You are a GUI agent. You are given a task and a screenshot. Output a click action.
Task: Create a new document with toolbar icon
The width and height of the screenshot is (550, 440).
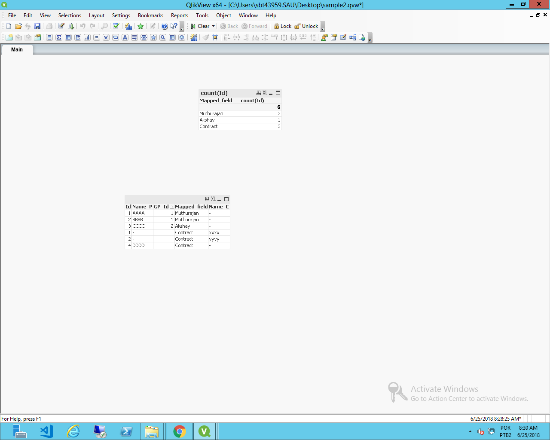(x=9, y=26)
